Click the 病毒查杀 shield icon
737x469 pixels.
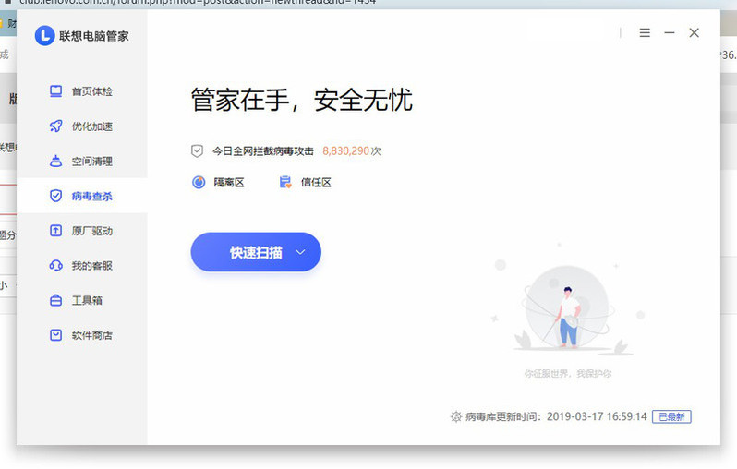pyautogui.click(x=55, y=196)
